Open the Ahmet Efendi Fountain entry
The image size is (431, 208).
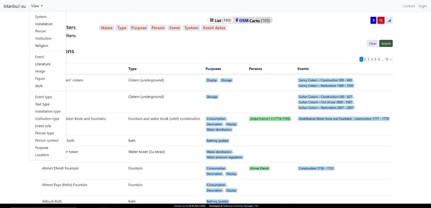click(x=60, y=168)
